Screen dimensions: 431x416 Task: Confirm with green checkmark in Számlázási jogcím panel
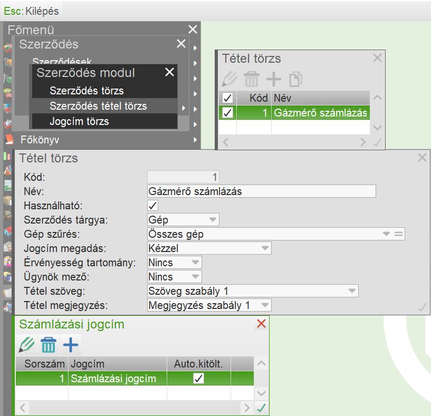[261, 408]
